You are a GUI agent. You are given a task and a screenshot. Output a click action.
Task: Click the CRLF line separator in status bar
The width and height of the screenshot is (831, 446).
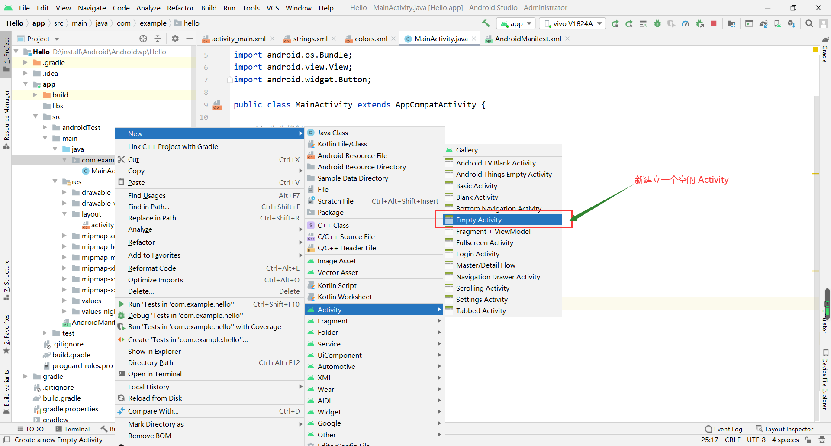coord(733,440)
